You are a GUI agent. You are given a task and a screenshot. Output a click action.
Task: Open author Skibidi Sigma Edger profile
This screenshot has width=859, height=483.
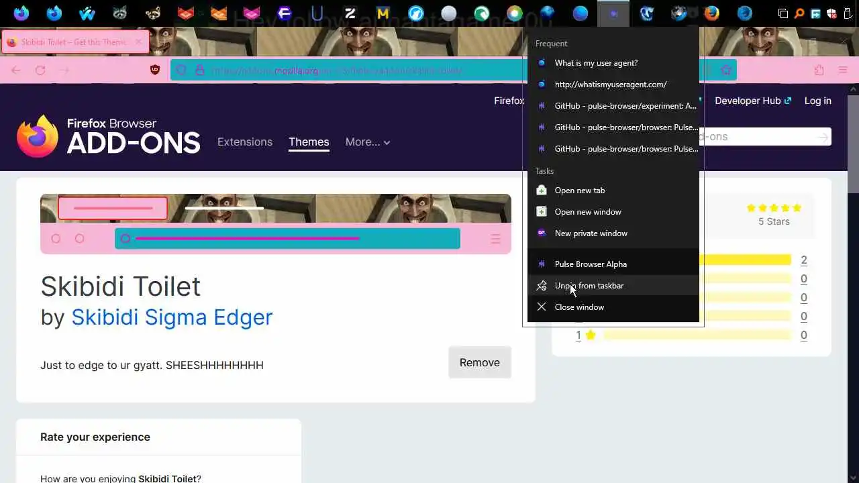coord(172,317)
